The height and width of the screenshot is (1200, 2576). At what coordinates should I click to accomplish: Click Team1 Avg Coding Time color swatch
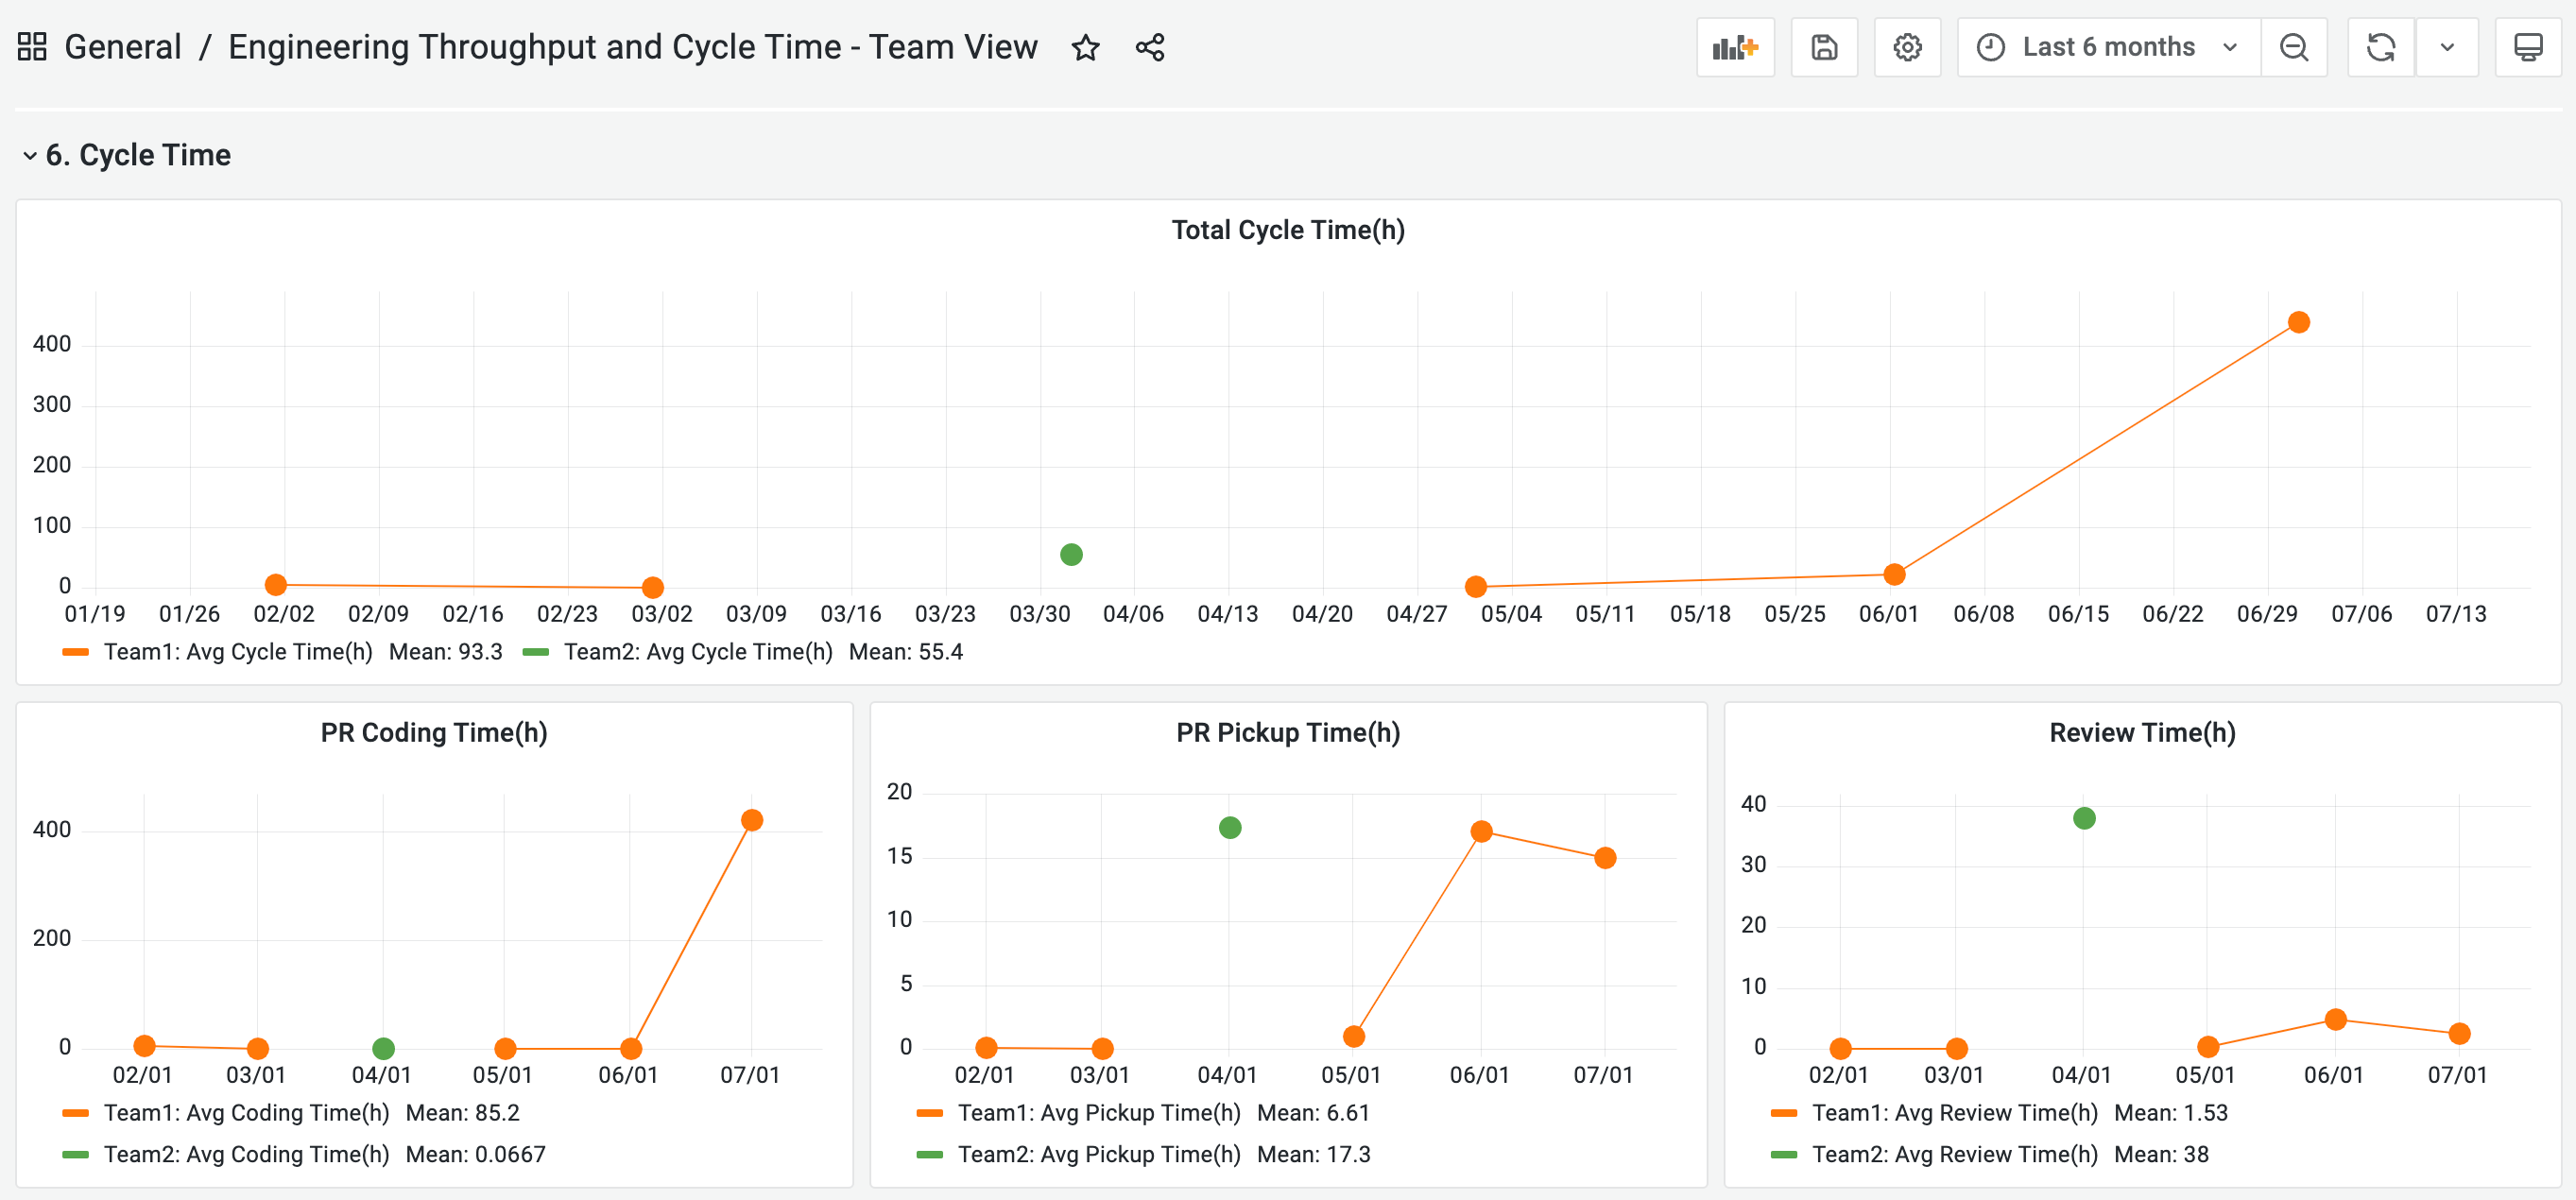coord(76,1113)
